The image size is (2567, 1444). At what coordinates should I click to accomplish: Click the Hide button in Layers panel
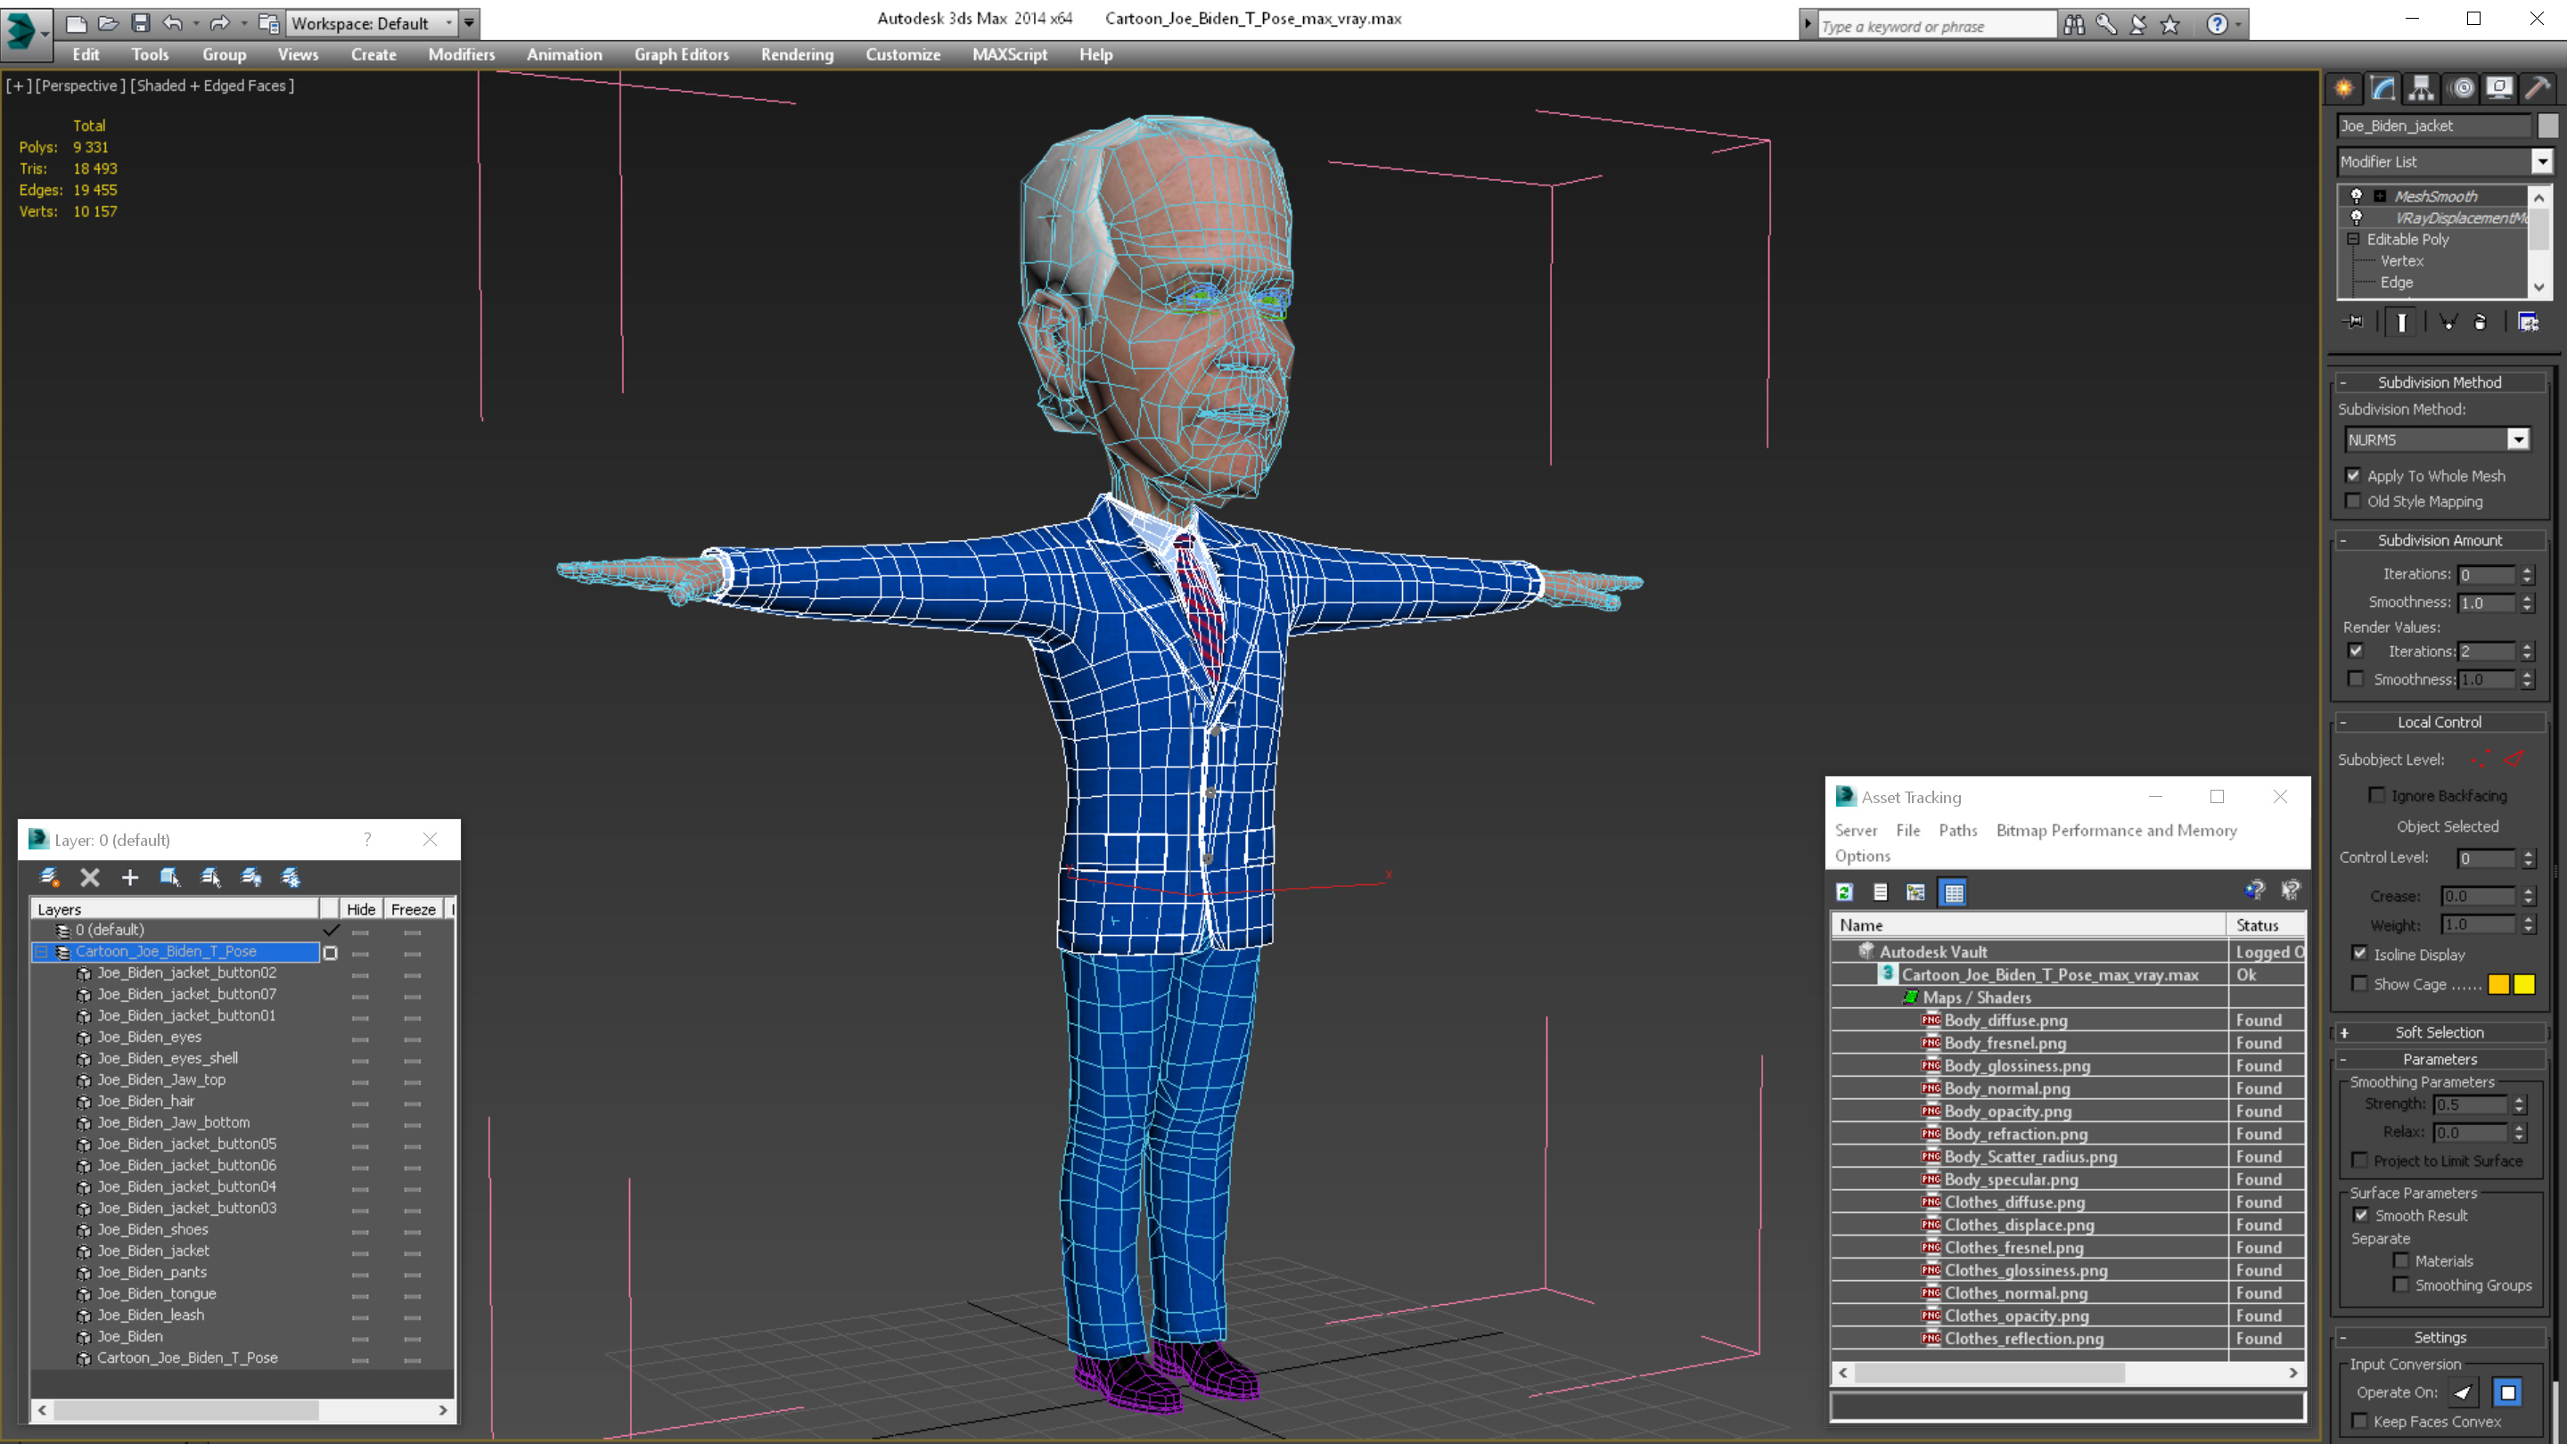click(x=360, y=908)
